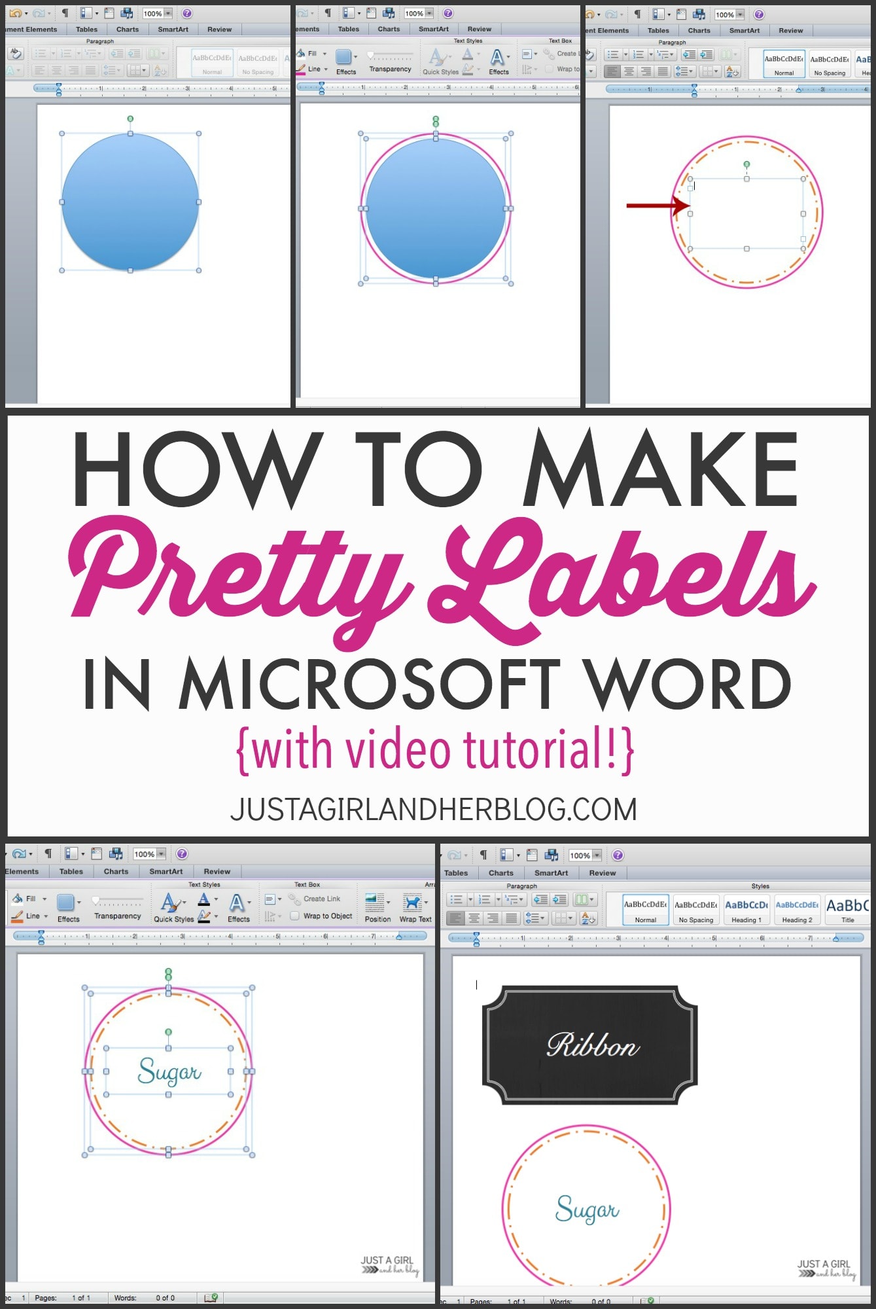Open Quick Styles in pink-ringed blue circle window
This screenshot has height=1309, width=876.
point(440,61)
